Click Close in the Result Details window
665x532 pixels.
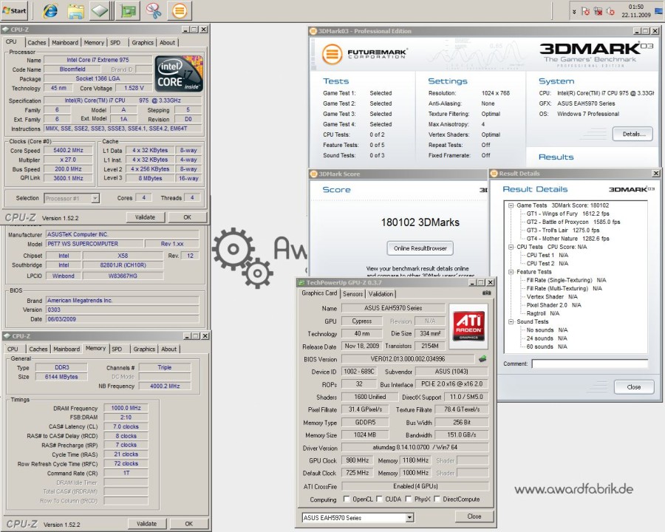(634, 387)
